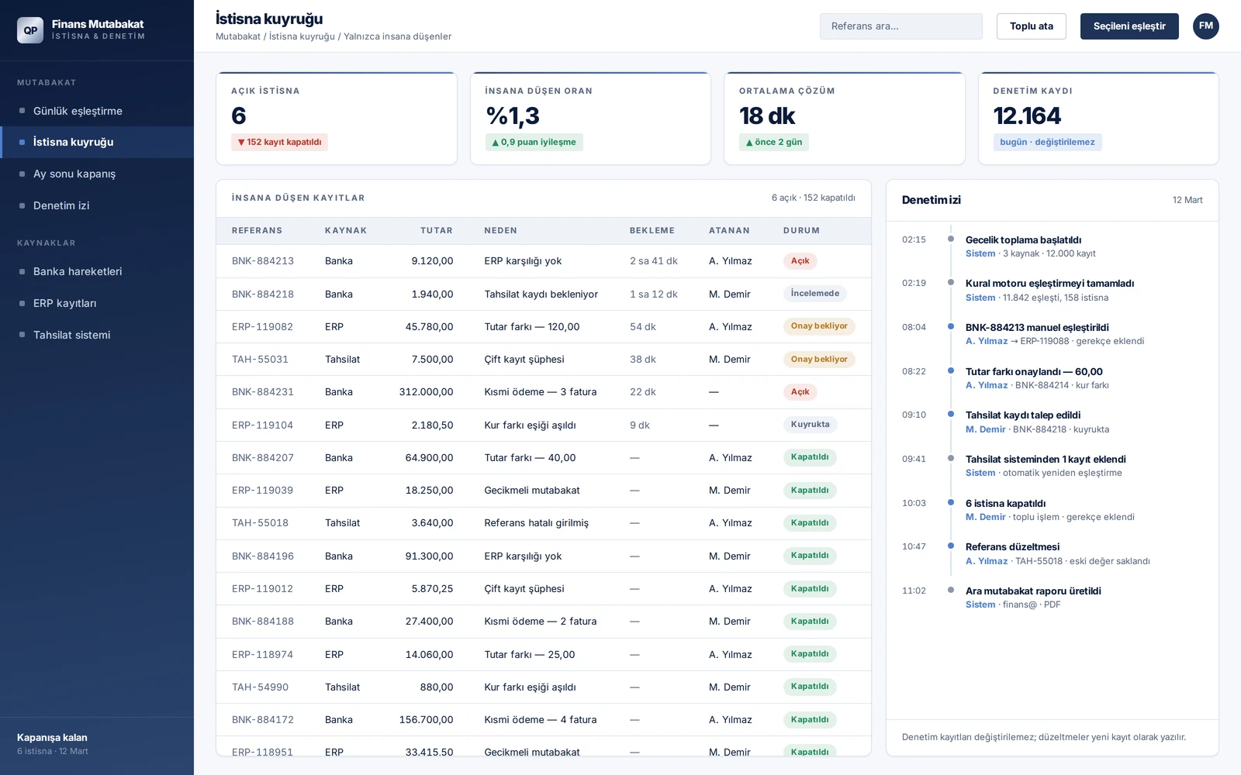Click A. Yılmaz in Referans düzeltmesi entry
This screenshot has width=1241, height=775.
tap(987, 561)
